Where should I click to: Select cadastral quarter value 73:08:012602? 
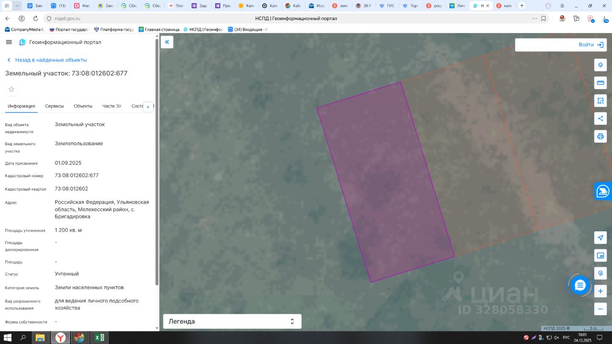[71, 189]
